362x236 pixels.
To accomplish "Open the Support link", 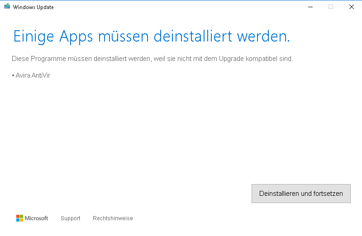I will point(71,218).
